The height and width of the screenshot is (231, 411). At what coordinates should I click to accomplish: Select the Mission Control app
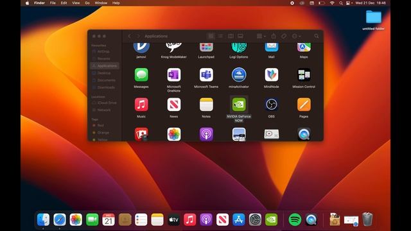[304, 75]
